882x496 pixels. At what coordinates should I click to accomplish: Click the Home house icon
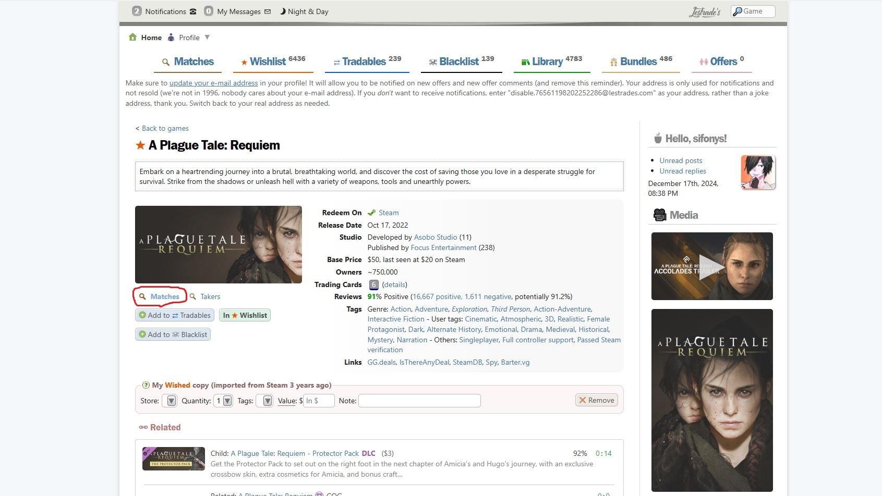pyautogui.click(x=132, y=37)
